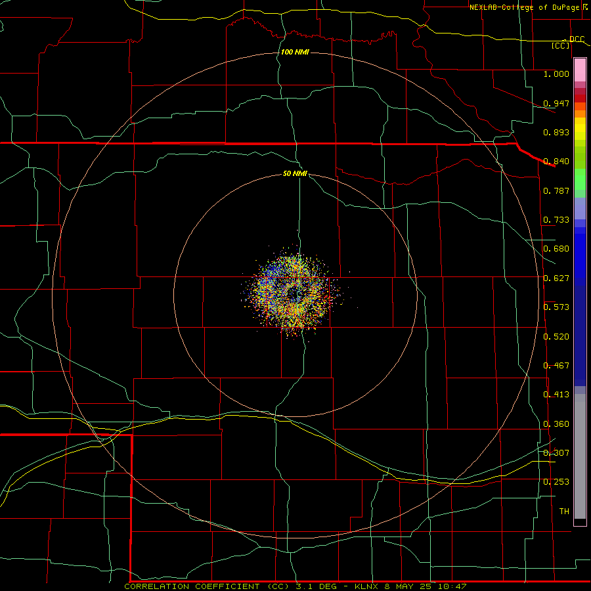This screenshot has width=591, height=591.
Task: Click the [CC] legend unit label
Action: coord(561,45)
